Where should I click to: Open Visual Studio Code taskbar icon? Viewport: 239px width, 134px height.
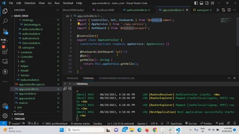178,130
